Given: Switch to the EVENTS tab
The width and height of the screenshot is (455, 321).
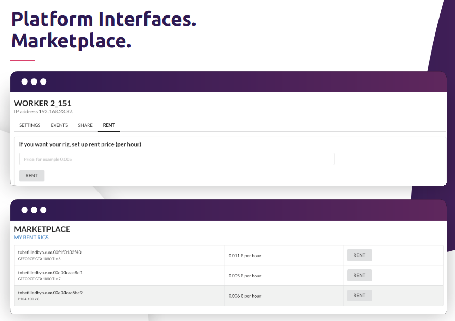Looking at the screenshot, I should coord(59,125).
